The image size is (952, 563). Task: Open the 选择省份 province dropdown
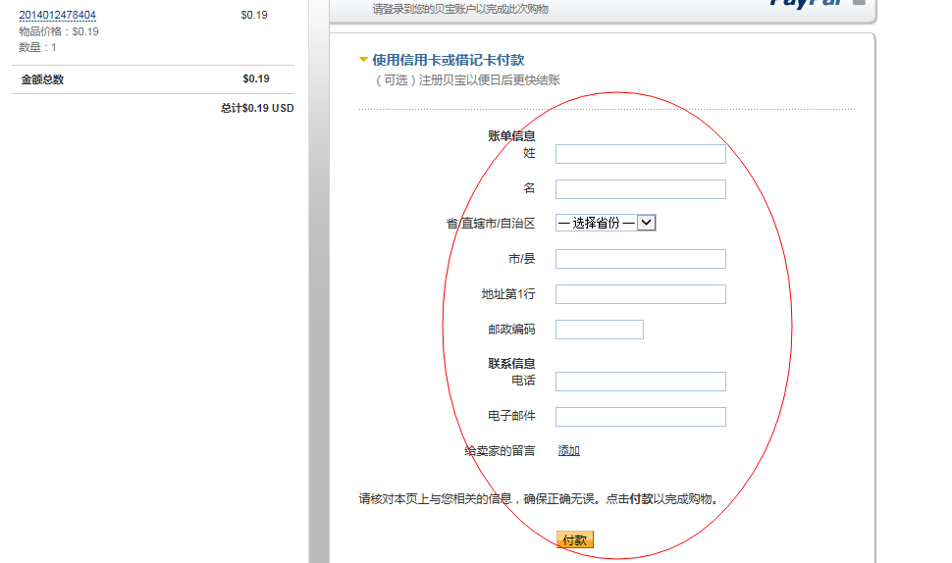[x=605, y=223]
